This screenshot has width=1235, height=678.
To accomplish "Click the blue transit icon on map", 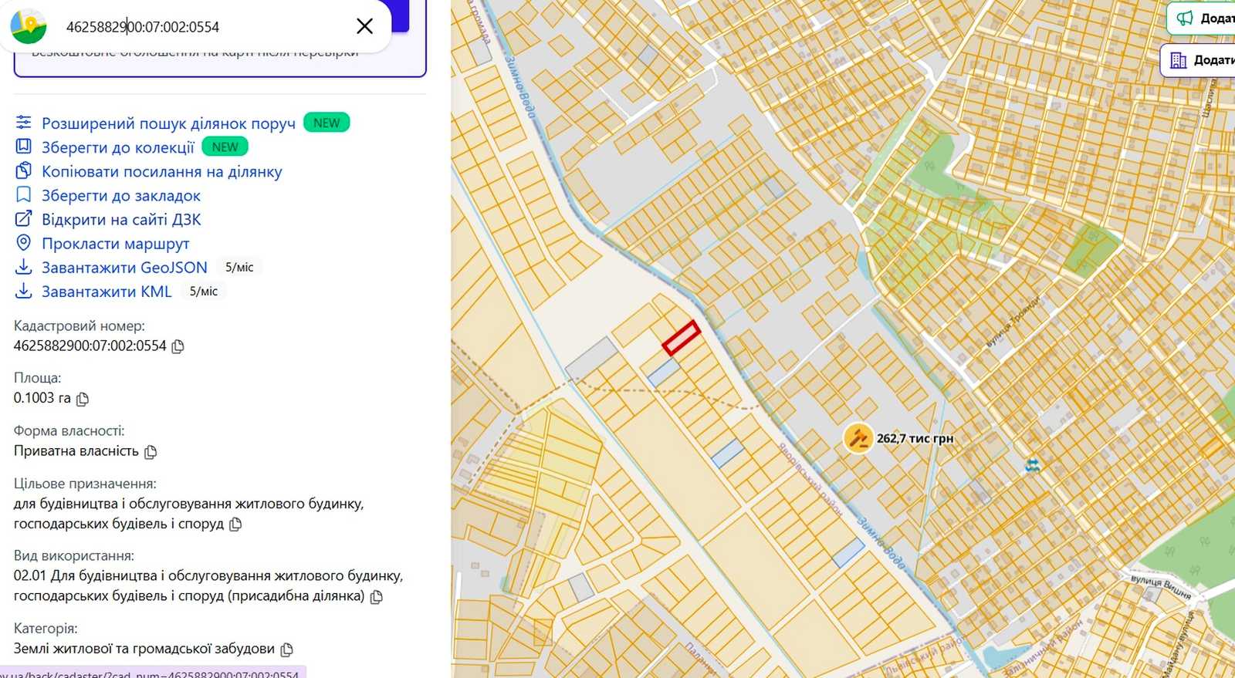I will [1032, 465].
